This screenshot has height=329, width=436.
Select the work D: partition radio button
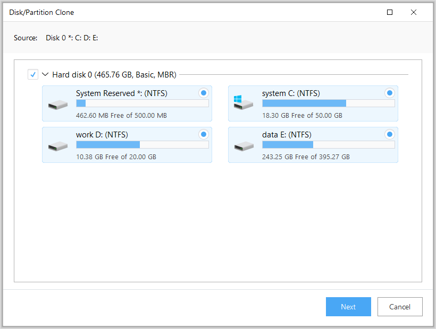[203, 134]
